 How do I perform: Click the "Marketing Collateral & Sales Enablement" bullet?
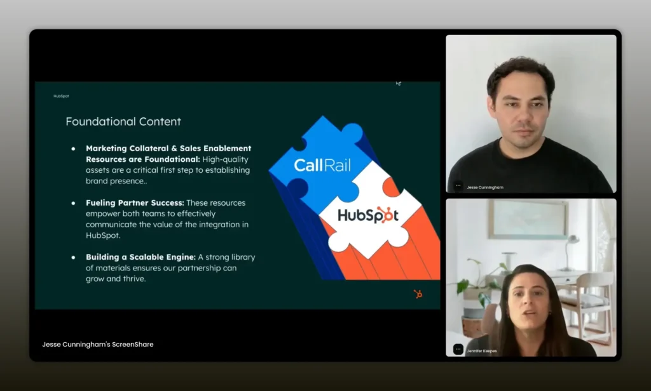point(168,149)
